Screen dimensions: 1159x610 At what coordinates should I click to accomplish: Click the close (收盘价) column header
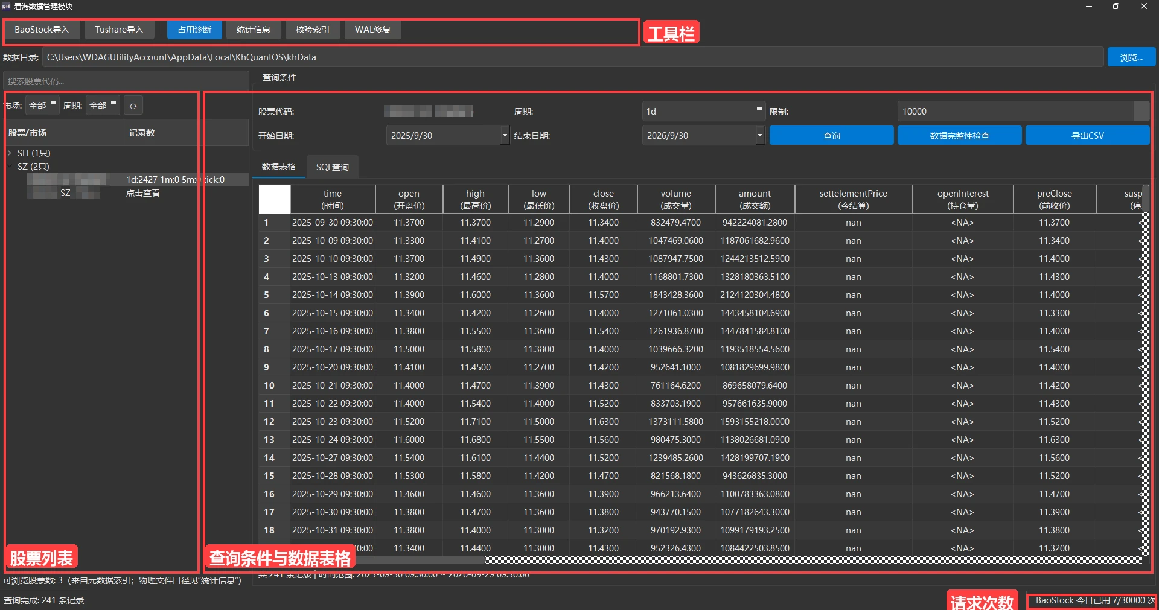[604, 200]
